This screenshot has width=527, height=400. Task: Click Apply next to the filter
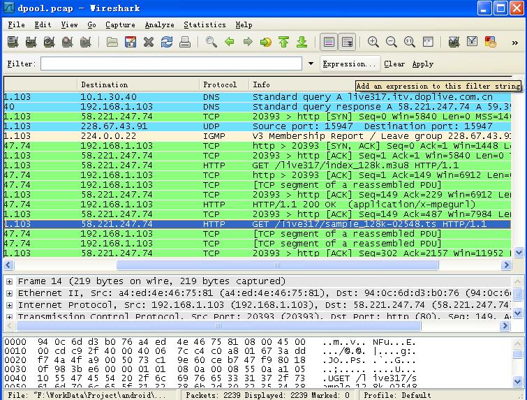coord(422,64)
